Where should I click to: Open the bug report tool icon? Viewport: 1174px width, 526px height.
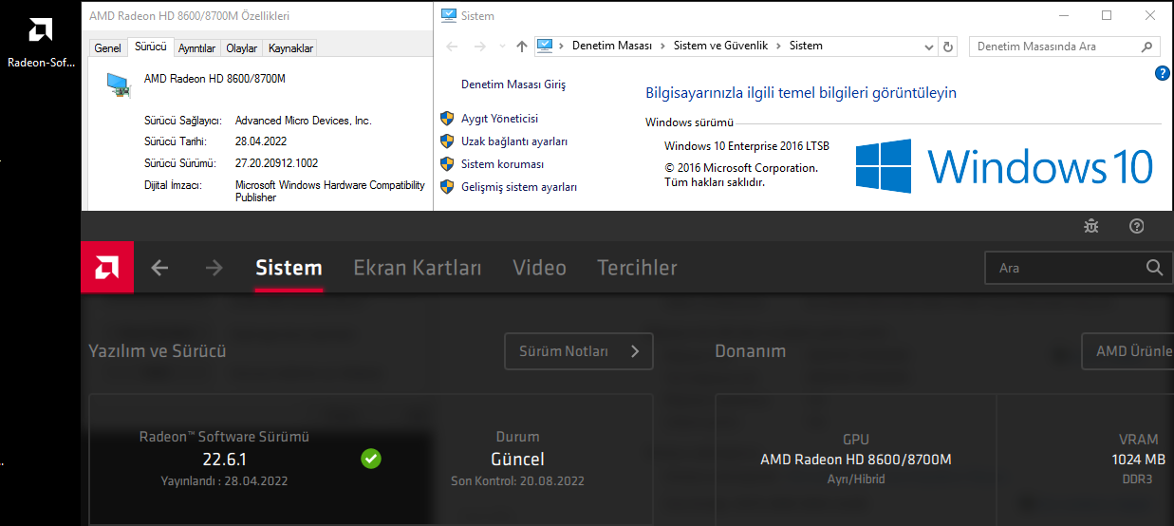click(1091, 226)
